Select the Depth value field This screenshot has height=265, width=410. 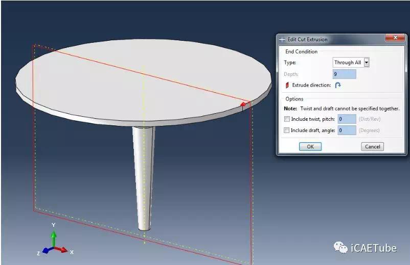coord(345,74)
